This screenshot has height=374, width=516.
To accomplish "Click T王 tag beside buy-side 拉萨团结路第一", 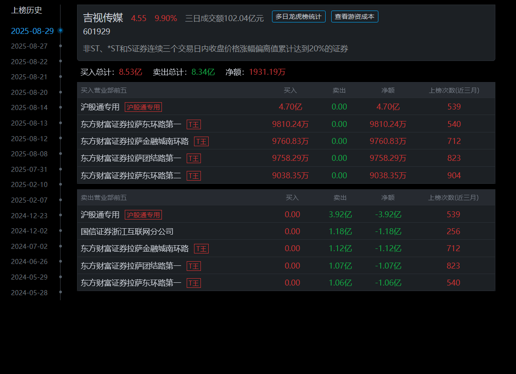I will (194, 159).
